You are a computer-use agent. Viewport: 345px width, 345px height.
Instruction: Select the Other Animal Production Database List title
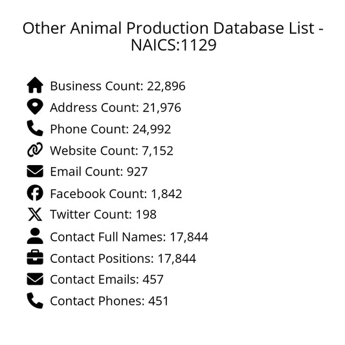pos(173,36)
